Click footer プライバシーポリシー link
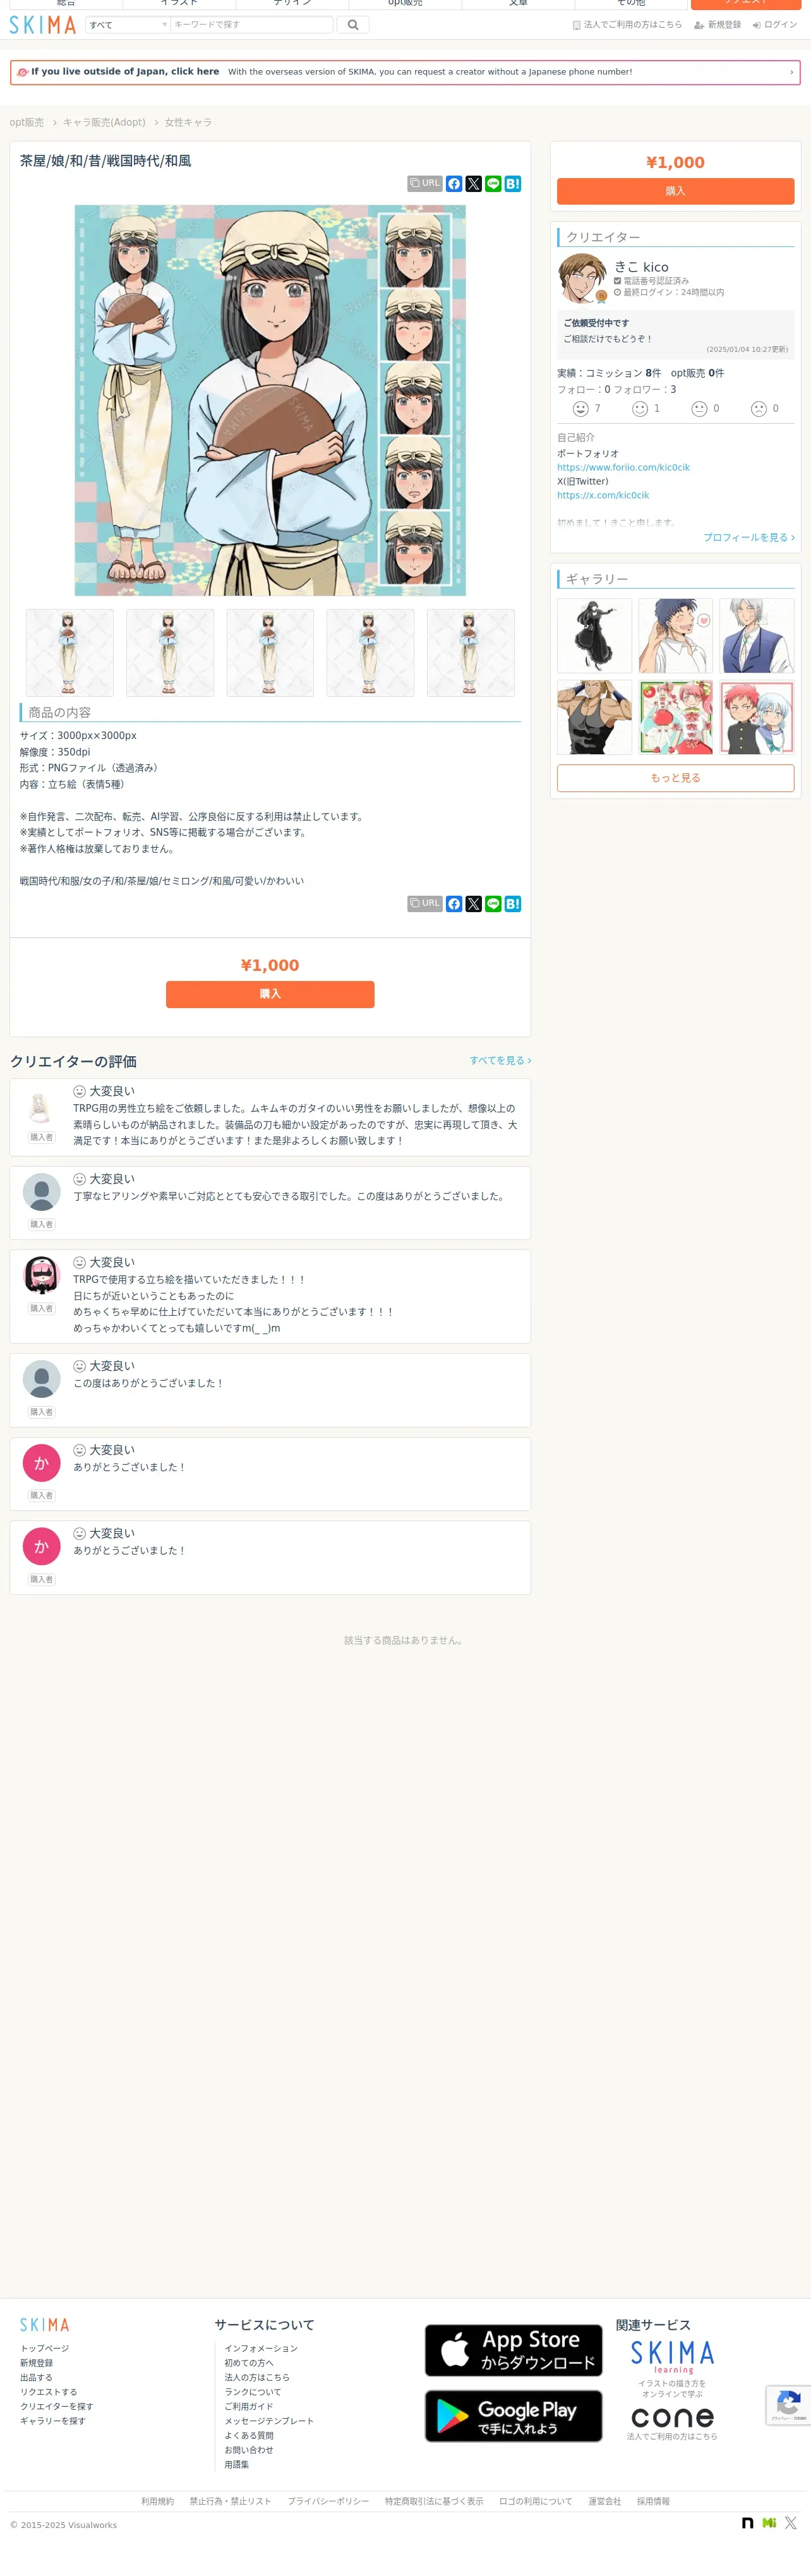 pyautogui.click(x=328, y=2501)
